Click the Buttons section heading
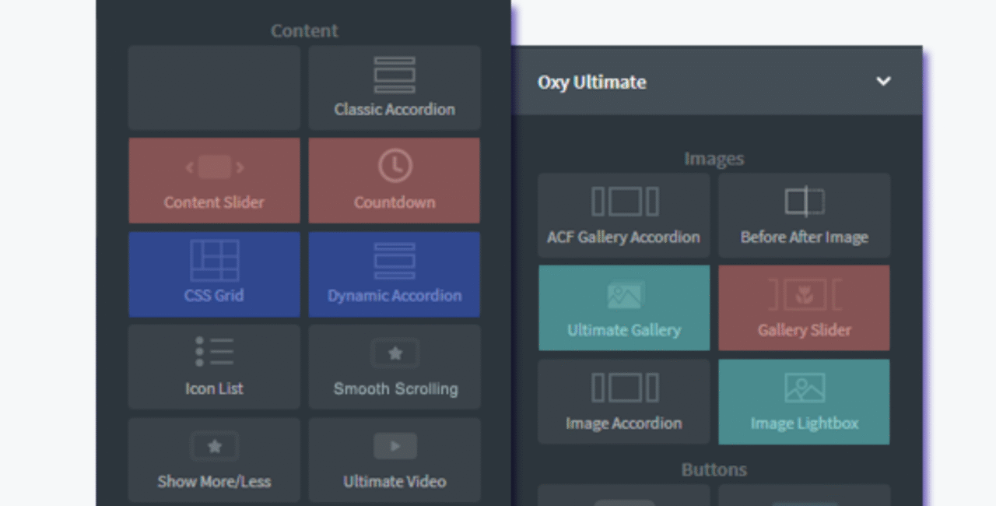The image size is (996, 506). [714, 470]
